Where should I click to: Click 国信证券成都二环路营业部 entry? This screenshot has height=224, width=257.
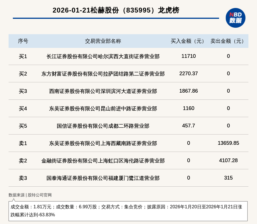pos(103,126)
